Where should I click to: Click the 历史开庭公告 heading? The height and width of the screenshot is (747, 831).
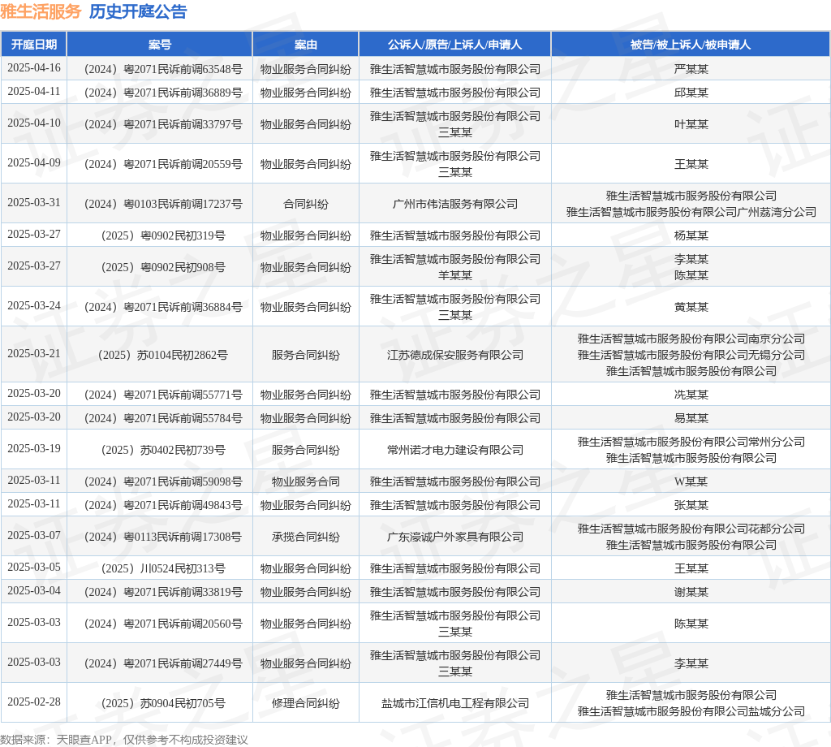tap(138, 11)
